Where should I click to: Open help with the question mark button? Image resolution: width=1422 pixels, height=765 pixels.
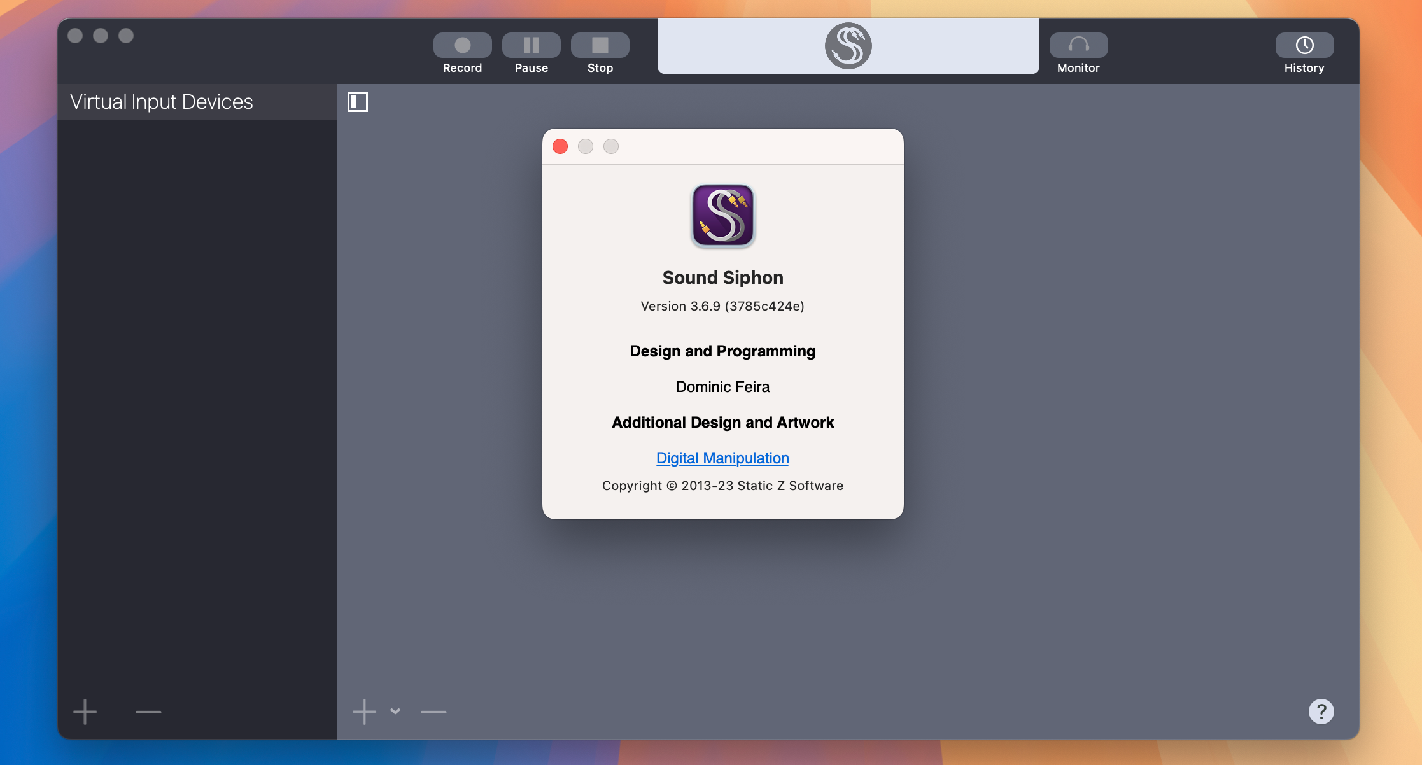(x=1321, y=712)
